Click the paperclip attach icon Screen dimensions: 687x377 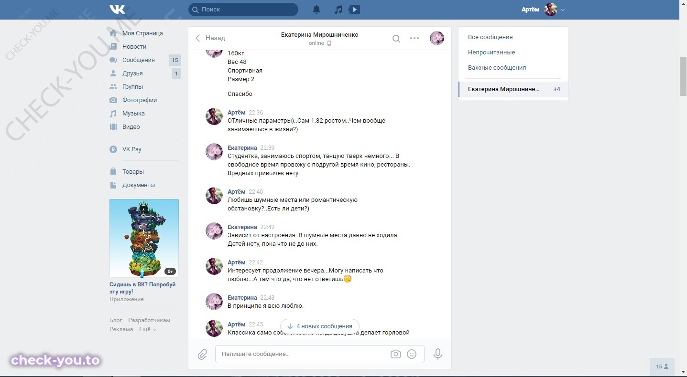[202, 355]
